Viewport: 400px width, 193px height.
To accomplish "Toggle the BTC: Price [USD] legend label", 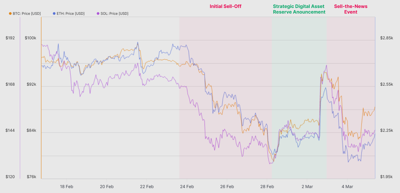I will pos(27,13).
